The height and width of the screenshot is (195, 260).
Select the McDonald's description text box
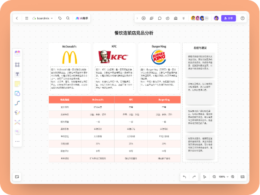point(69,79)
